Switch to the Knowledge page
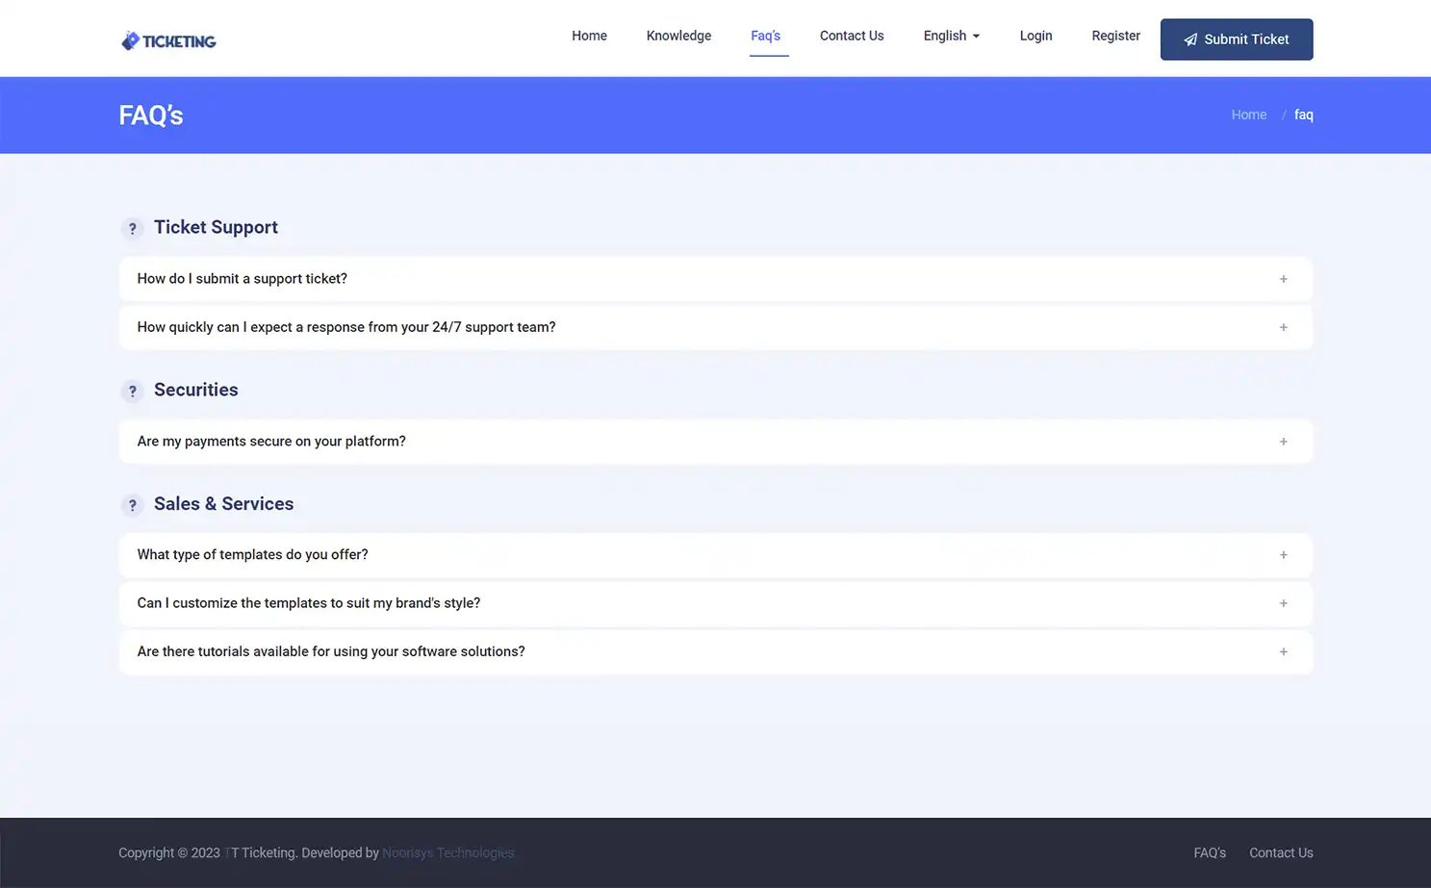 tap(678, 36)
